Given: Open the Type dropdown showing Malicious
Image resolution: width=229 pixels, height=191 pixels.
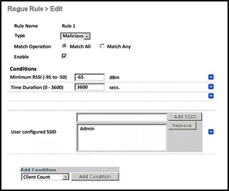Looking at the screenshot, I should coord(75,36).
